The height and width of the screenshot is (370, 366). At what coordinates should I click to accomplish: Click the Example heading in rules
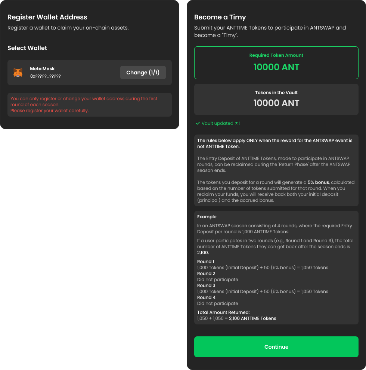pyautogui.click(x=207, y=217)
